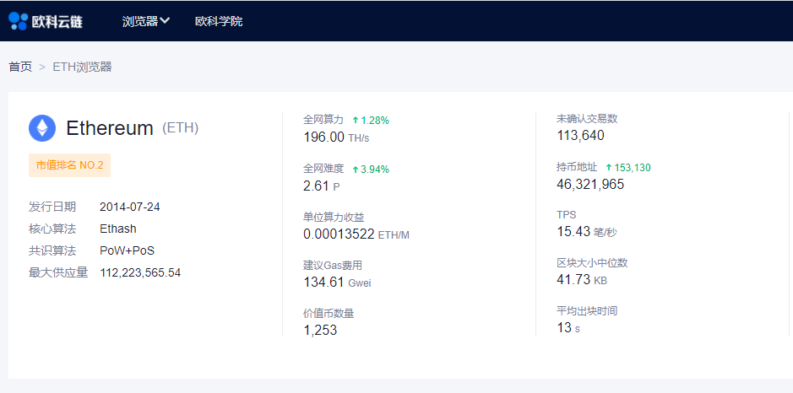Go to 首页 breadcrumb link
This screenshot has width=793, height=393.
click(20, 67)
